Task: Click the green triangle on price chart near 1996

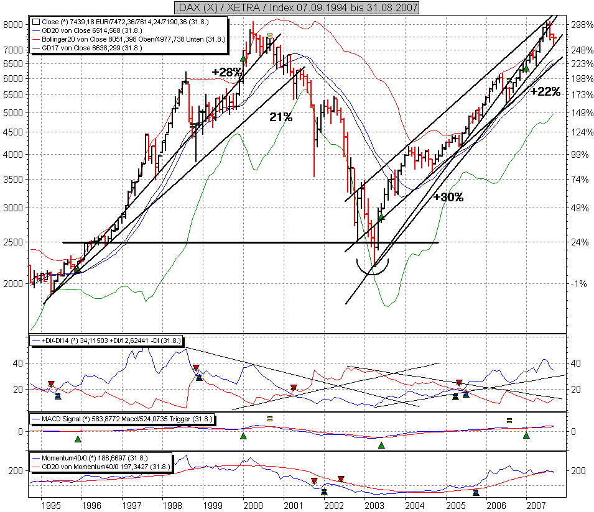Action: click(77, 270)
